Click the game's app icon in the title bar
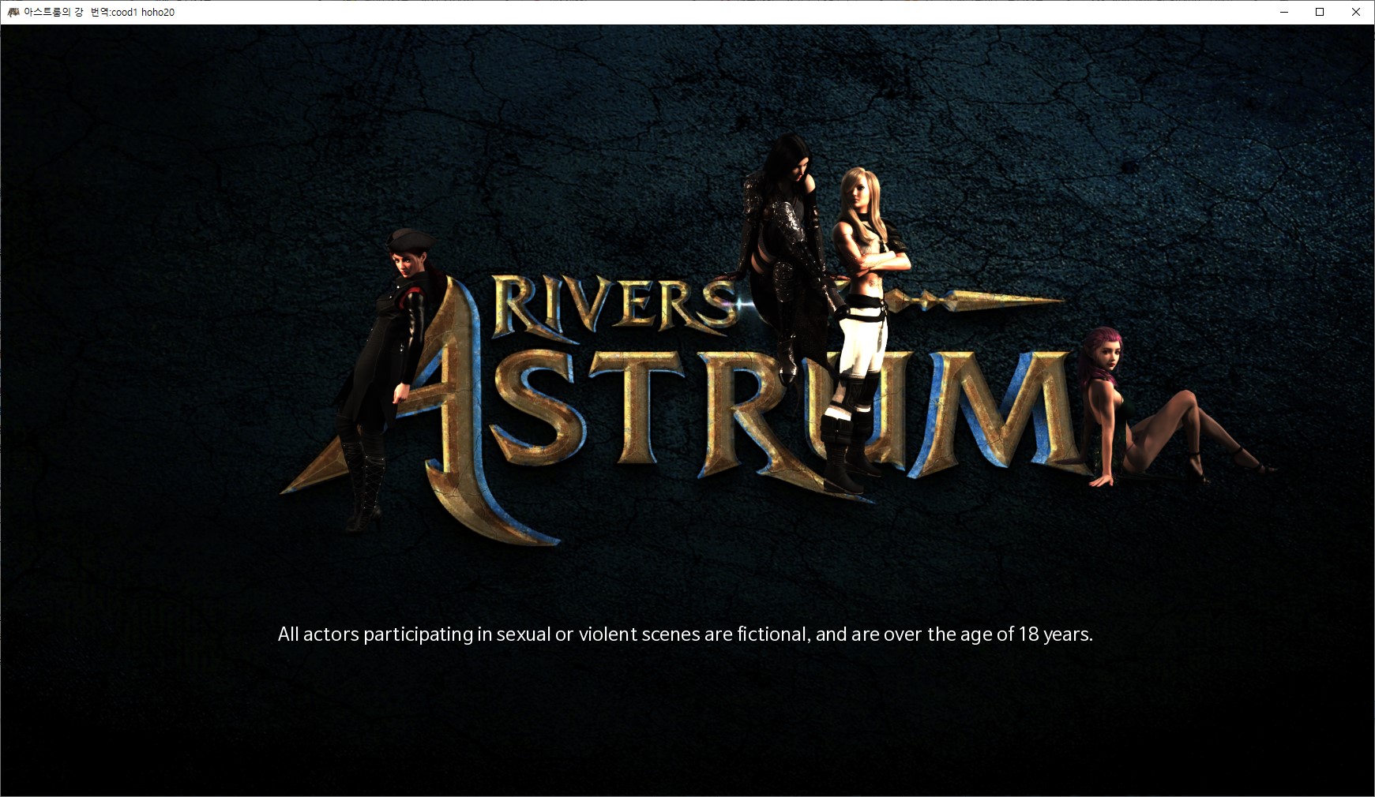Screen dimensions: 1375x797 [x=13, y=12]
